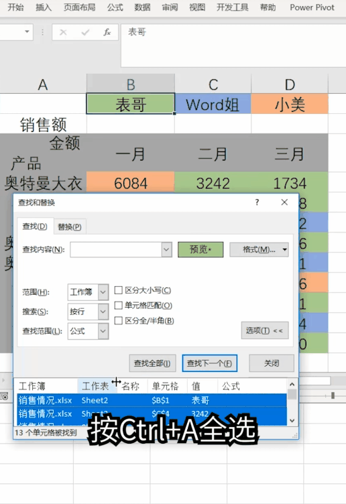
Task: Switch to the 查找(D) tab
Action: pyautogui.click(x=35, y=227)
